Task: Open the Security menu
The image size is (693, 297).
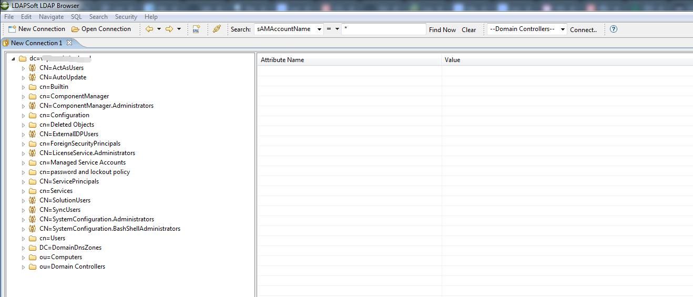Action: [x=126, y=17]
